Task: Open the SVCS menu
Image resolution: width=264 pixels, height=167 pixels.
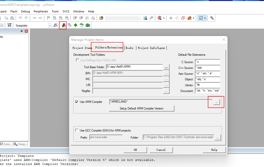Action: tap(66, 11)
